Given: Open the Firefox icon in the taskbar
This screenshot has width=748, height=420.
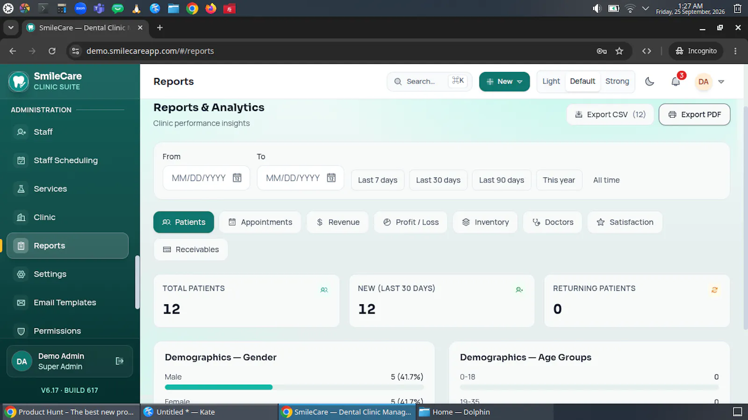Looking at the screenshot, I should pyautogui.click(x=211, y=8).
